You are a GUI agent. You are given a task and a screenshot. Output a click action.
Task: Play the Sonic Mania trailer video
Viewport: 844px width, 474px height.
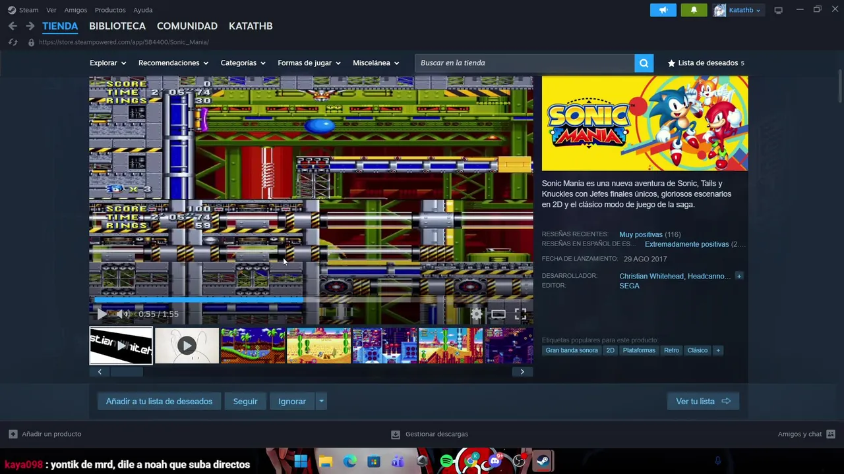[x=101, y=314]
